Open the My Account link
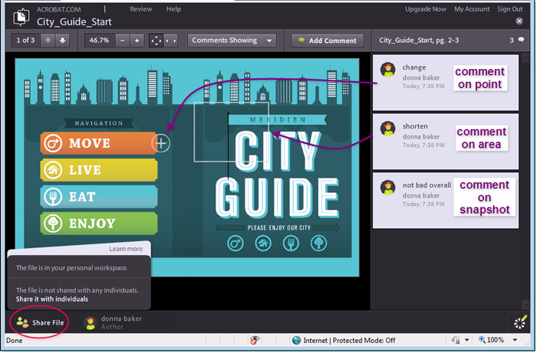Image resolution: width=537 pixels, height=353 pixels. pos(471,9)
